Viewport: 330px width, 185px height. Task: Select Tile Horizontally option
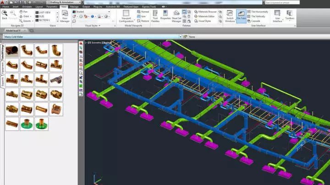260,11
